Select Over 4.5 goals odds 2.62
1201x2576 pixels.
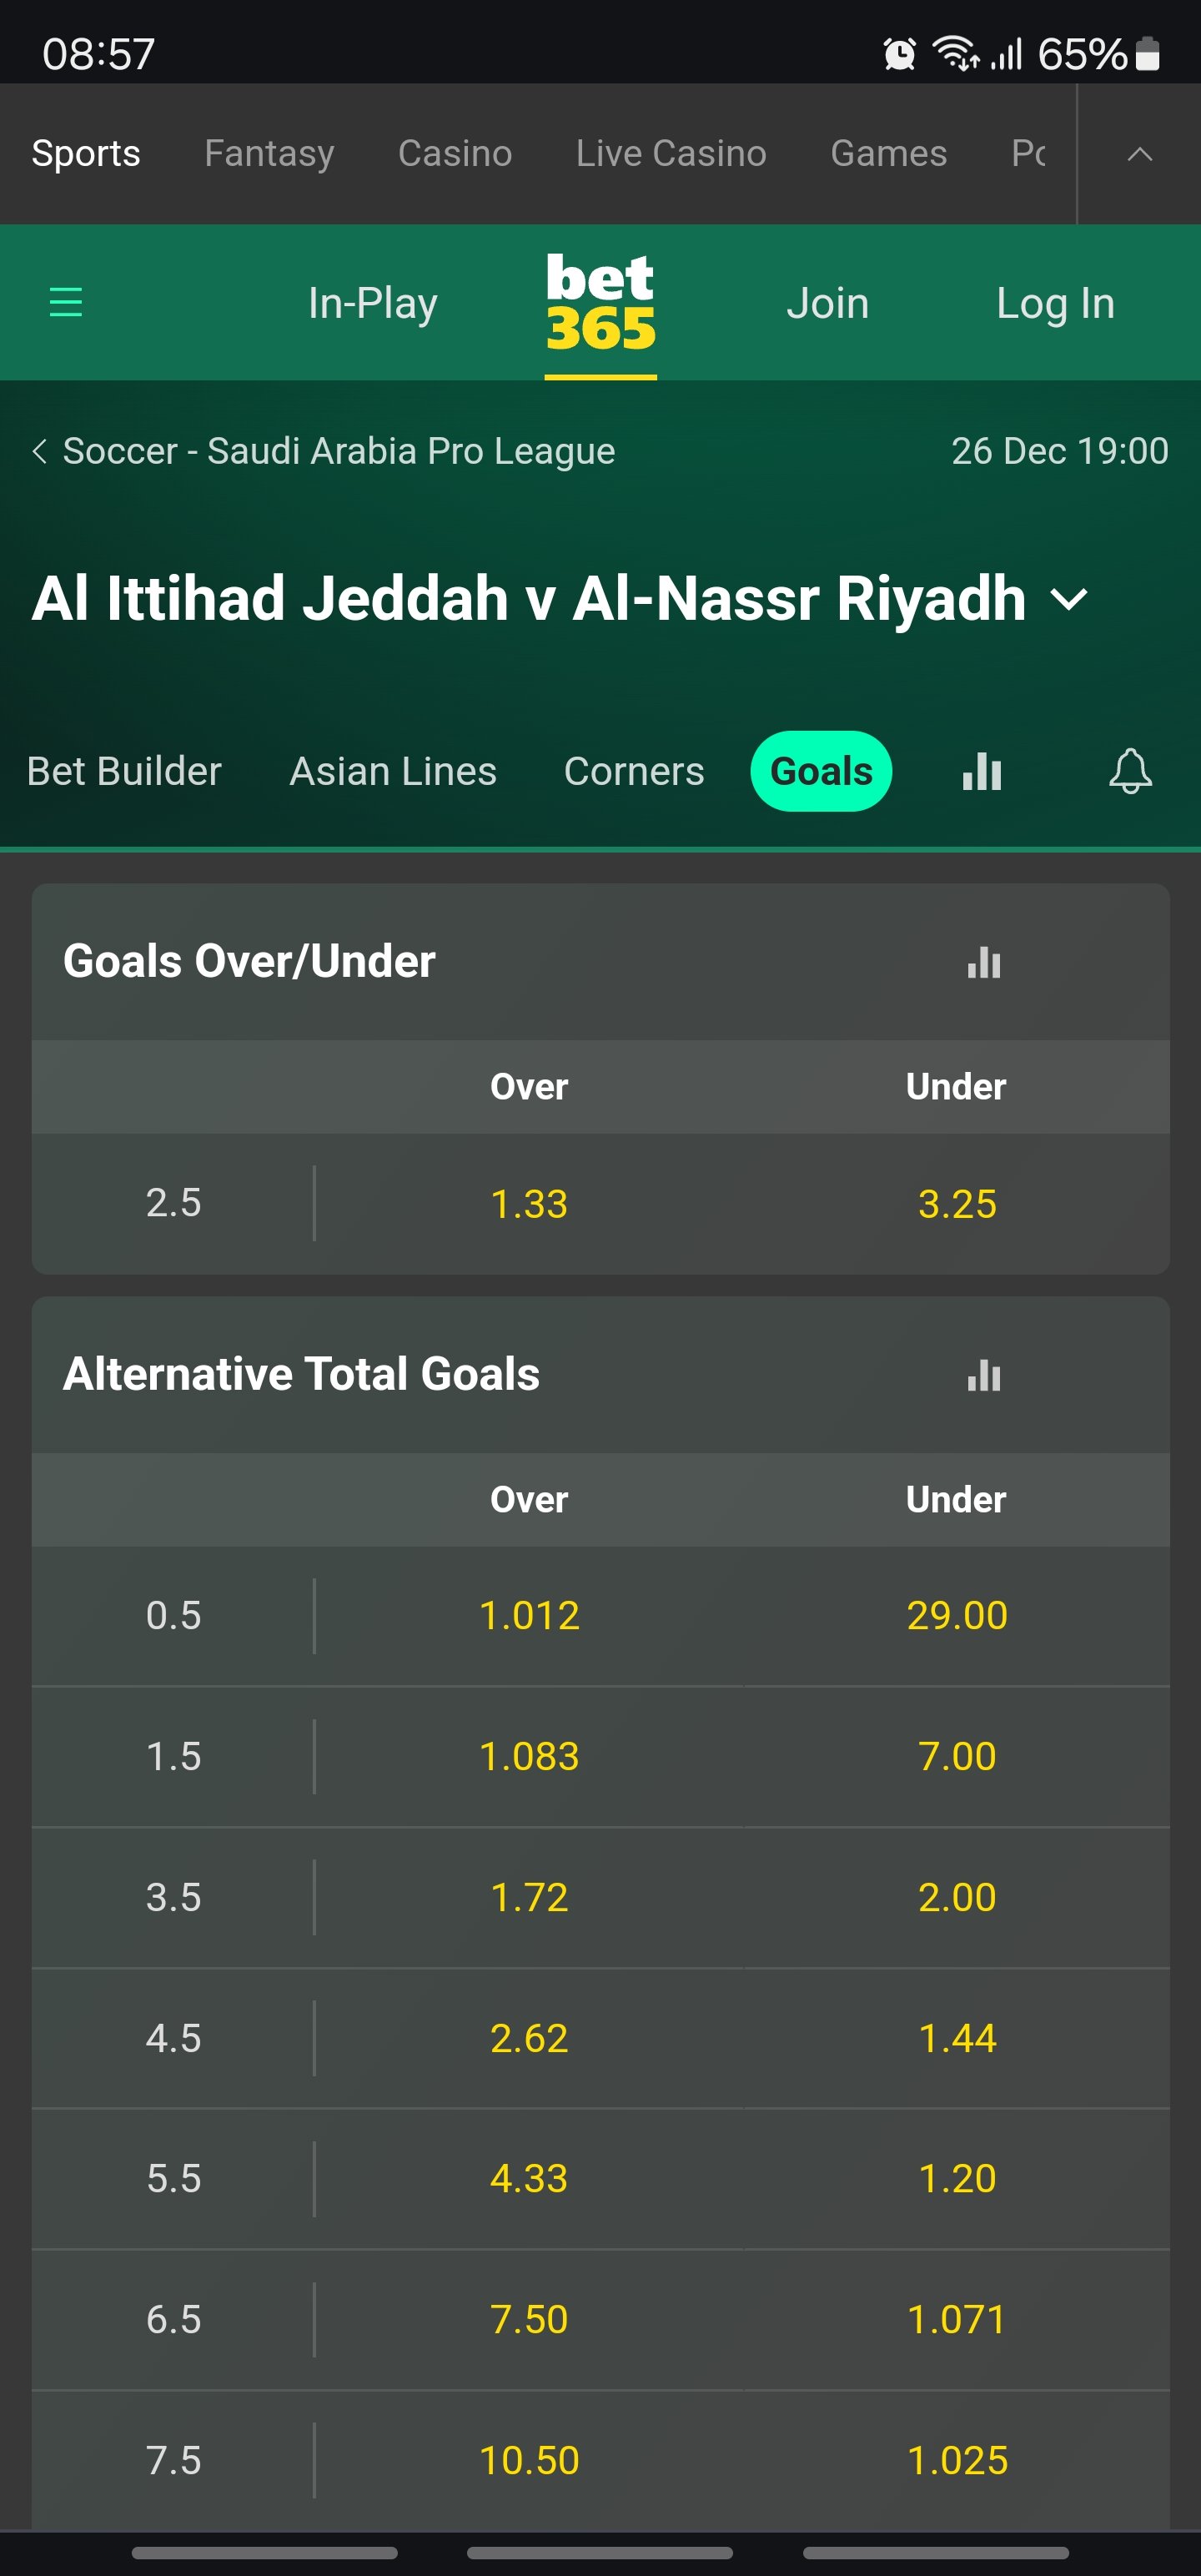[529, 2038]
